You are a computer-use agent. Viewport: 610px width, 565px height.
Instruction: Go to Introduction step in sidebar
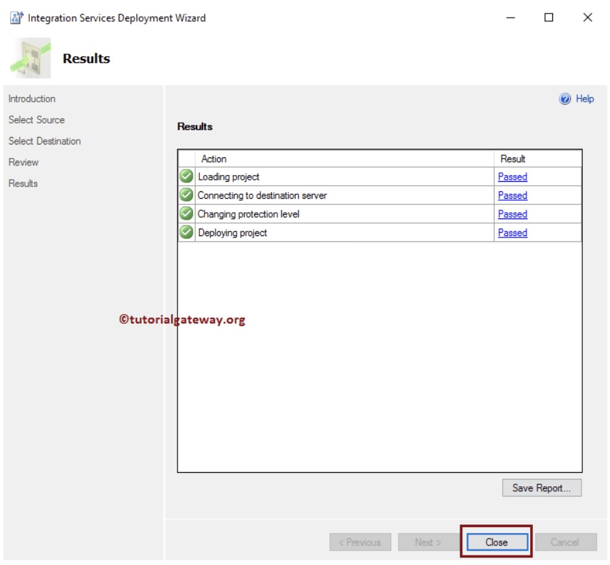click(x=32, y=99)
